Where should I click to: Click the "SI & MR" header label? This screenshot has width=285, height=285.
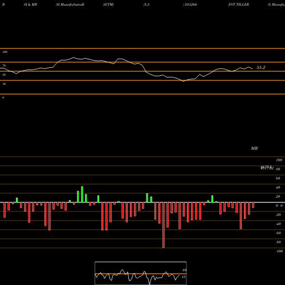[x=30, y=5]
